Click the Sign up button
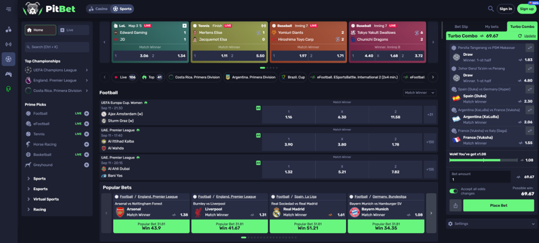539x243 pixels. (527, 9)
